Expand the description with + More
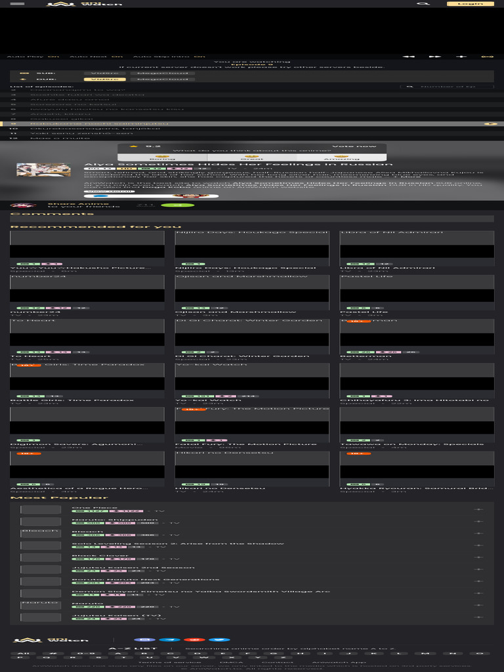This screenshot has height=672, width=504. [409, 177]
